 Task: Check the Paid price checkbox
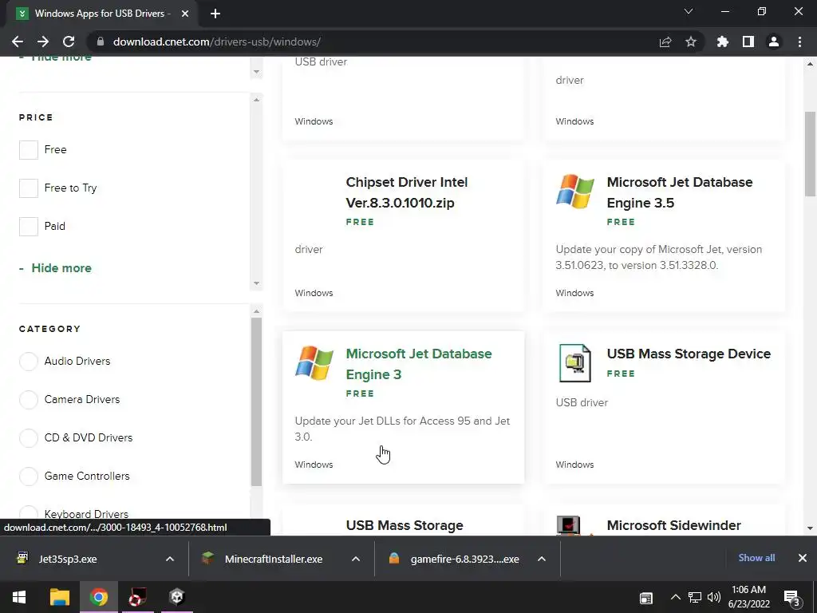(x=29, y=227)
